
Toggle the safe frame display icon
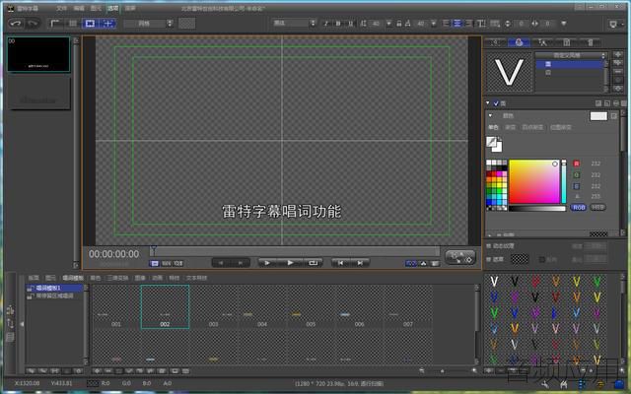point(90,24)
